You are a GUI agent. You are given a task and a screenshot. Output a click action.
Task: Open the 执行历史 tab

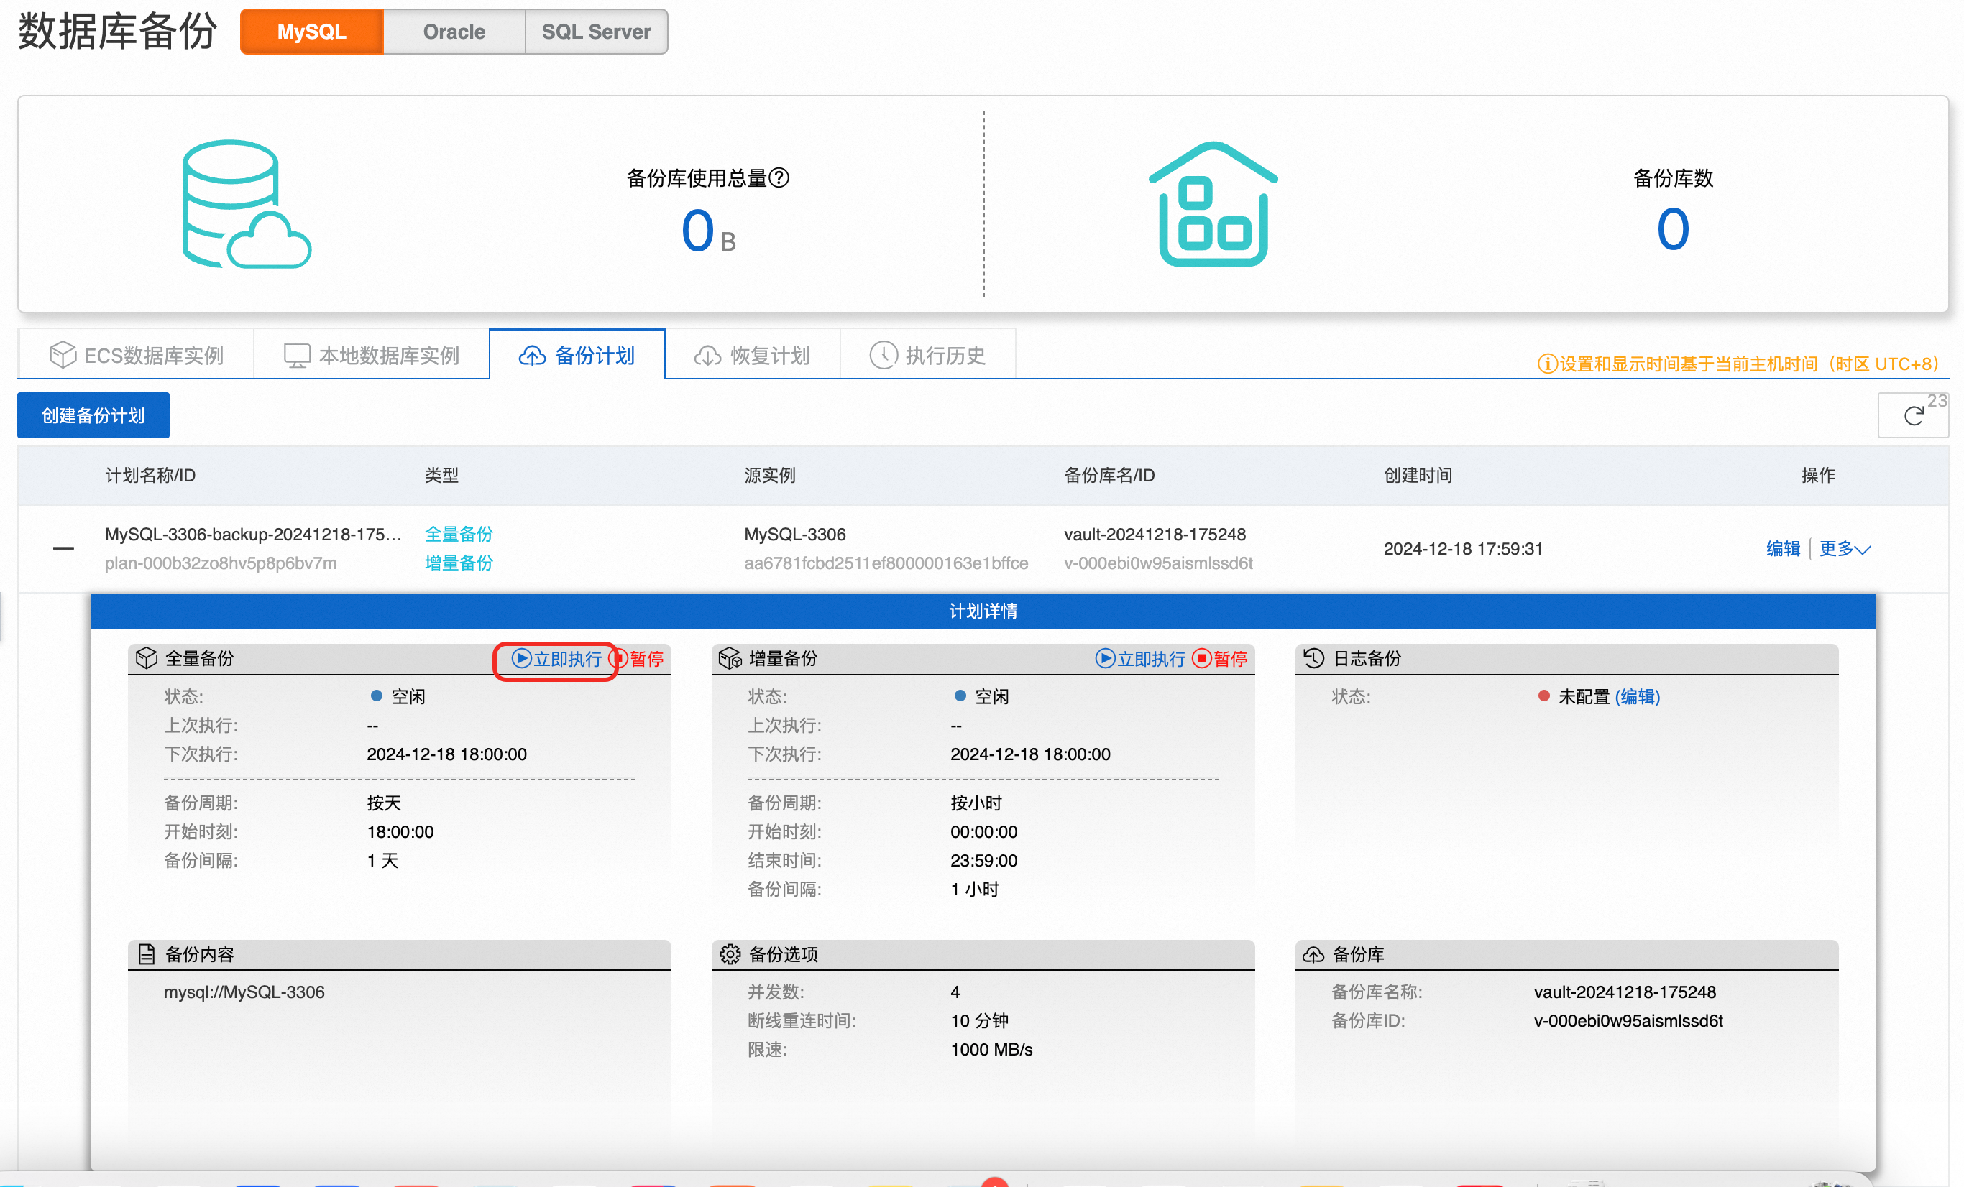pos(928,355)
